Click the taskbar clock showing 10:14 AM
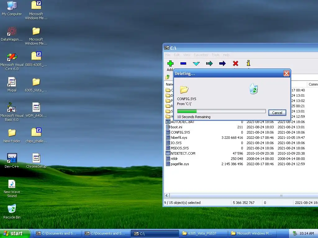The image size is (318, 238). coord(307,233)
